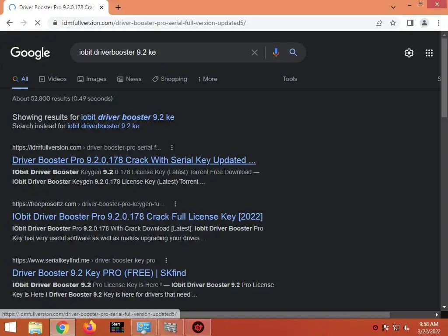This screenshot has width=448, height=336.
Task: Open the Windows Start menu
Action: 10,327
